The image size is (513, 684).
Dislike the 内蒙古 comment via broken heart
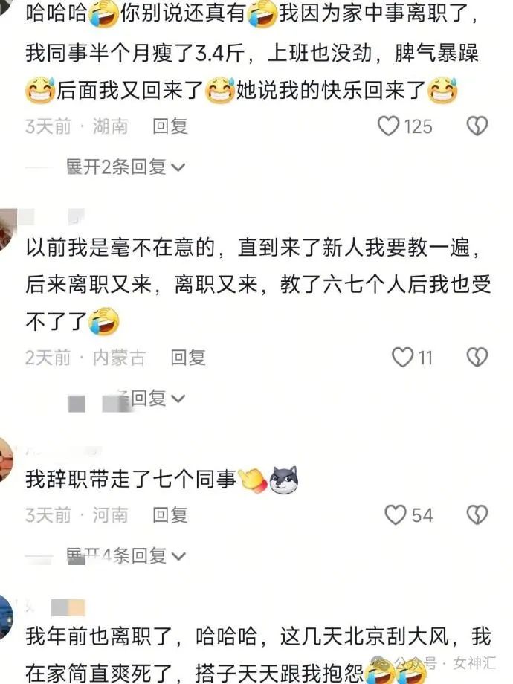(477, 358)
